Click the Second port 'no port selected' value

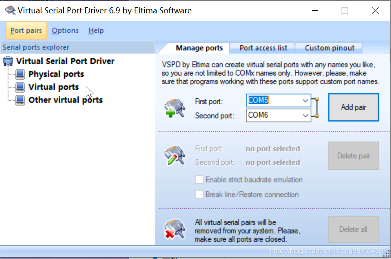pyautogui.click(x=273, y=162)
